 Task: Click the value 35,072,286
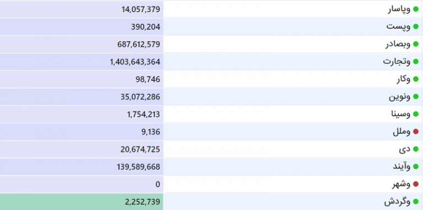tap(140, 96)
